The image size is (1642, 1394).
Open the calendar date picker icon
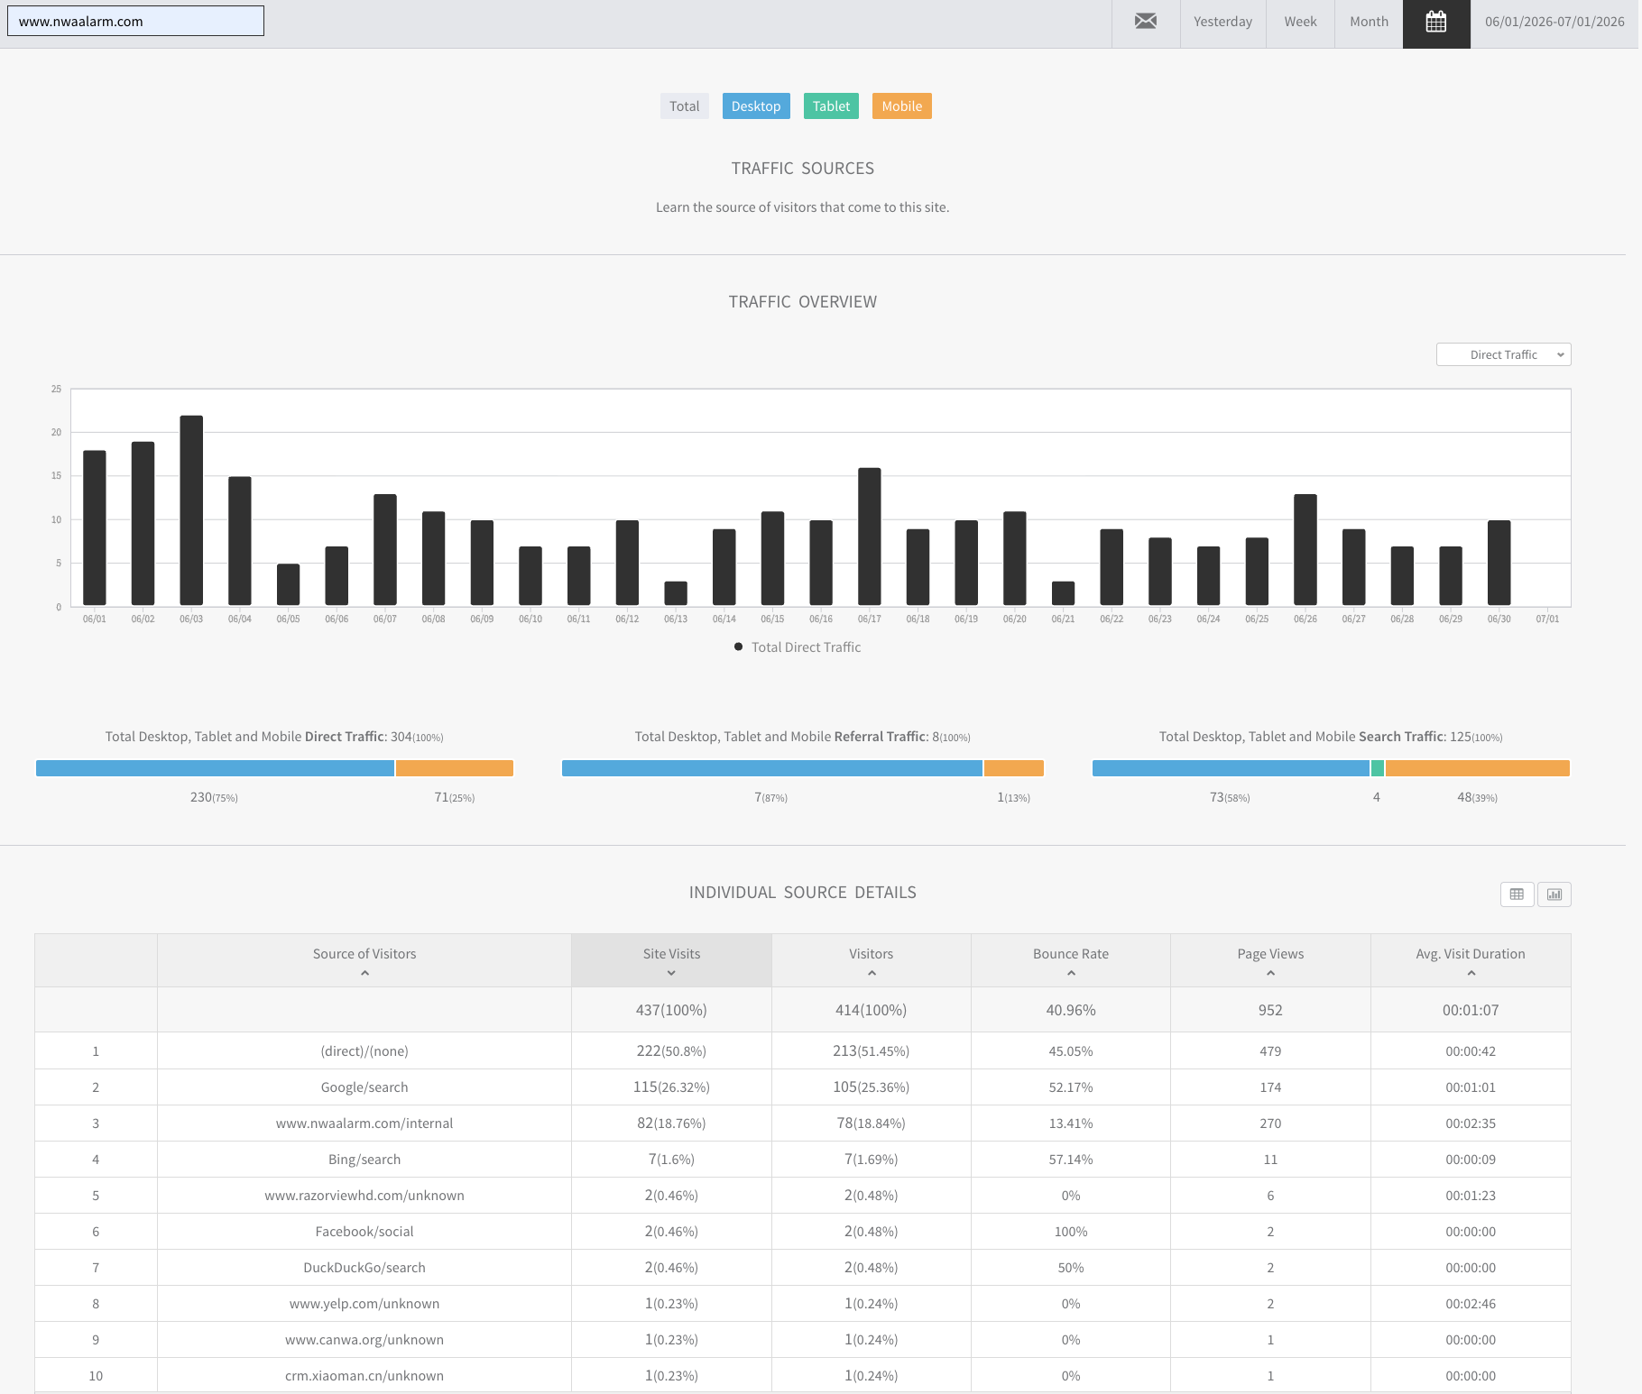(1436, 22)
